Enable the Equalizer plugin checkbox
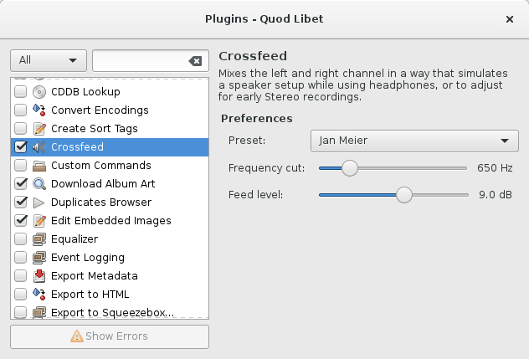 21,239
